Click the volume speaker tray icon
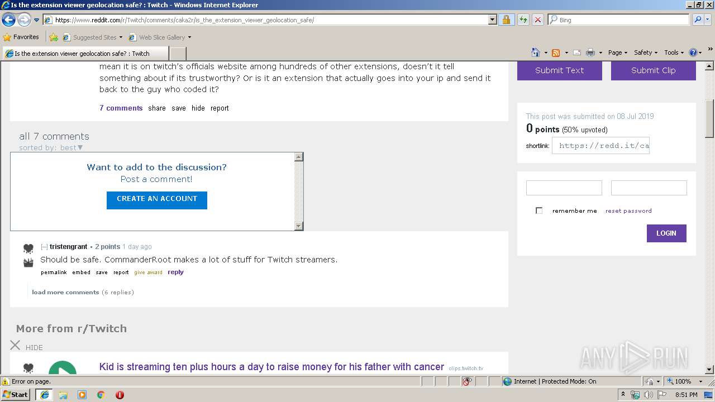The image size is (715, 402). (648, 395)
